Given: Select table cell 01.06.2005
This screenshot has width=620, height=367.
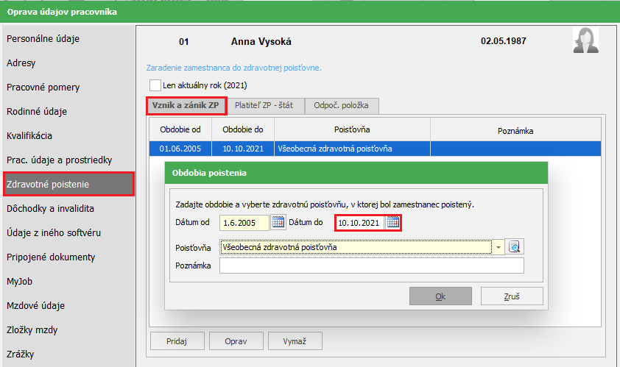Looking at the screenshot, I should (x=180, y=149).
